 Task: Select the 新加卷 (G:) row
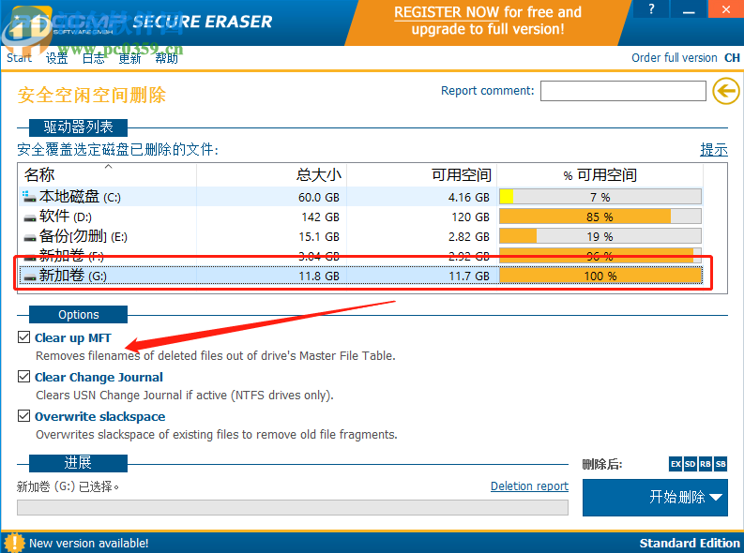pos(360,276)
